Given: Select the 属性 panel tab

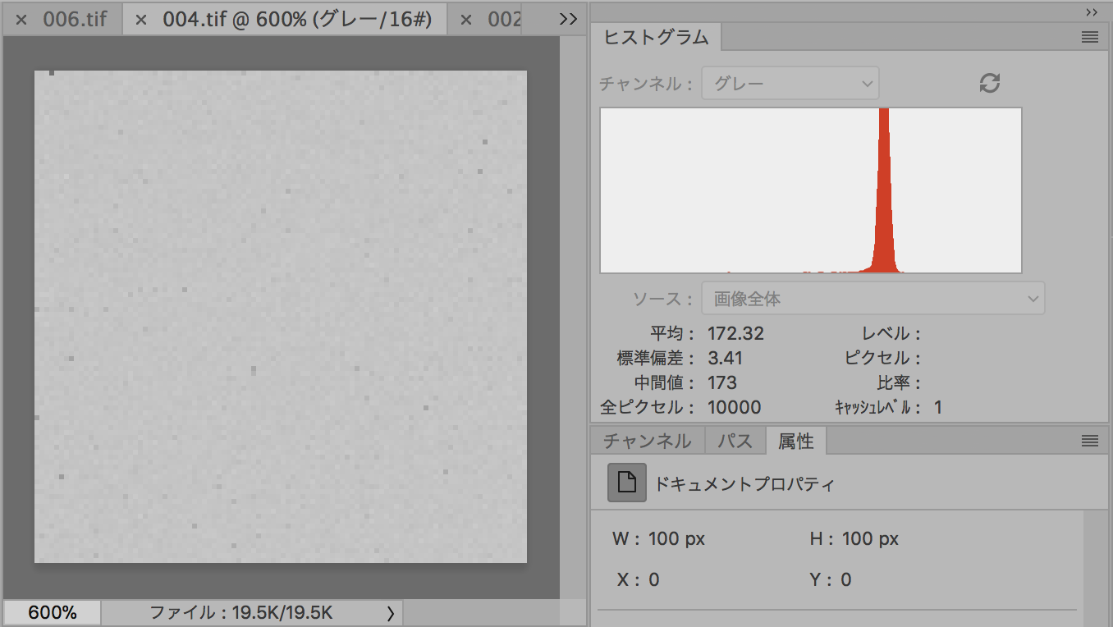Looking at the screenshot, I should [x=795, y=442].
